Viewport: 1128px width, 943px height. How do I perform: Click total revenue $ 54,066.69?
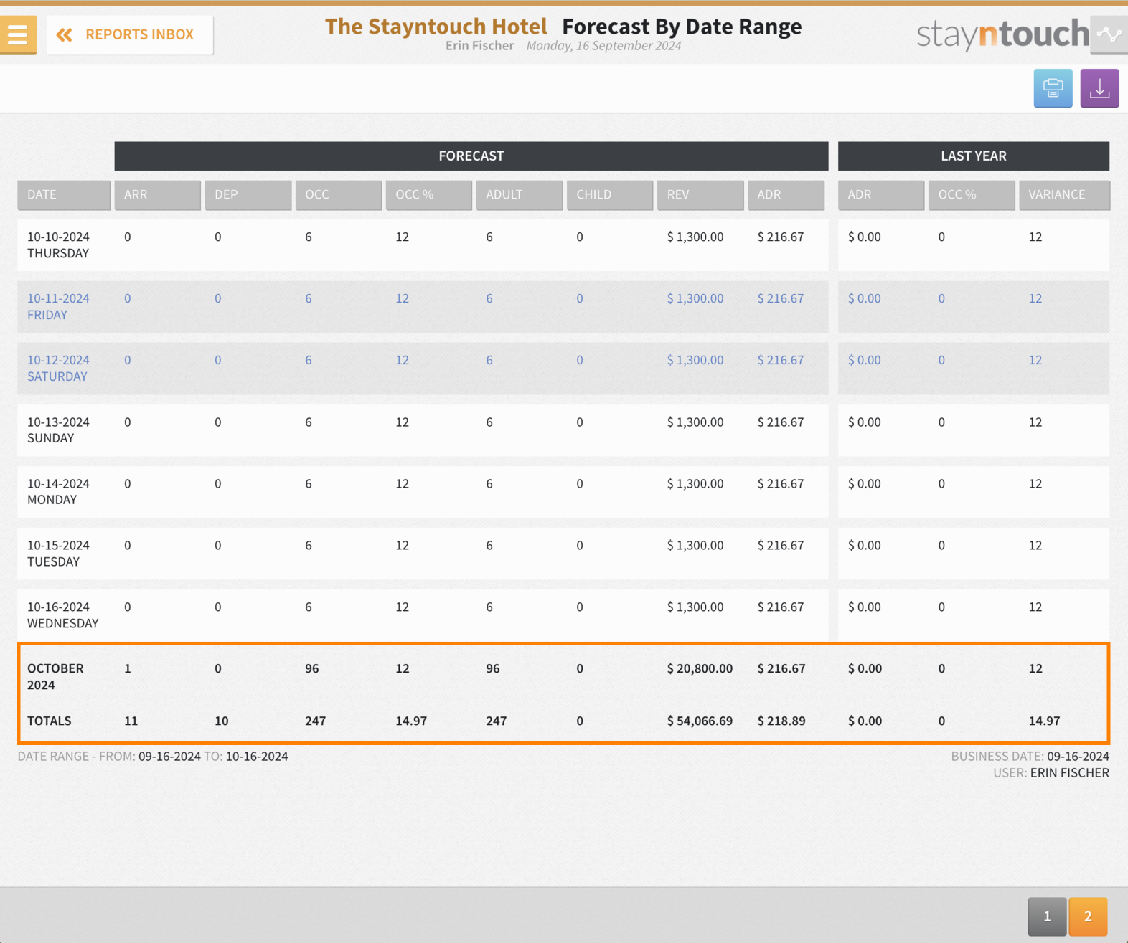(x=700, y=721)
